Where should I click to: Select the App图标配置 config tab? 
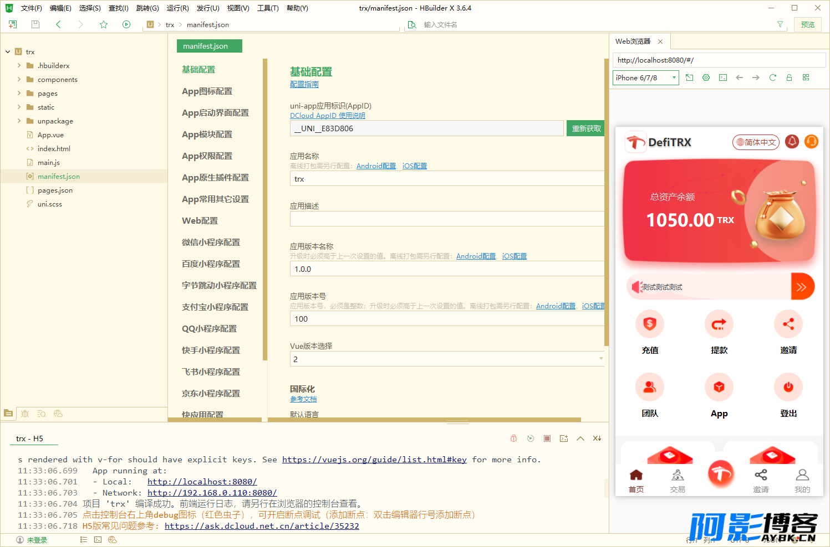(x=207, y=91)
